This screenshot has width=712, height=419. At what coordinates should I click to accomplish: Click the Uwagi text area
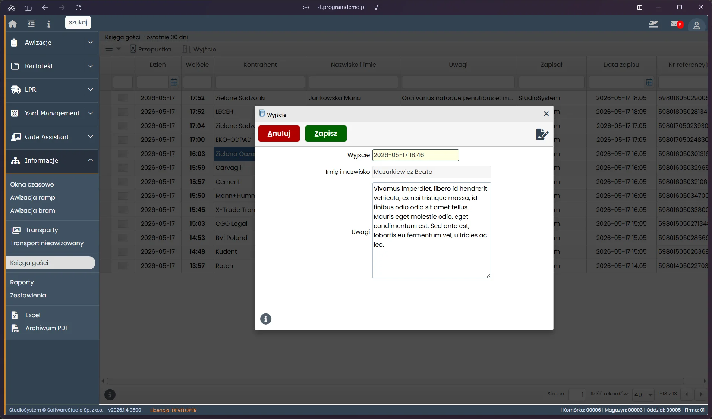click(432, 230)
